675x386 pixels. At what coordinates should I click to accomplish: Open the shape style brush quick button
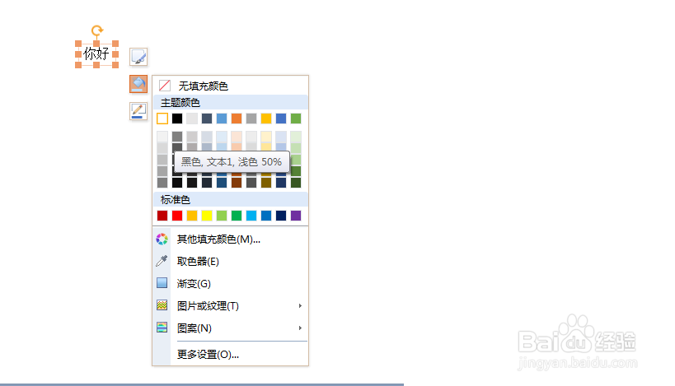138,57
